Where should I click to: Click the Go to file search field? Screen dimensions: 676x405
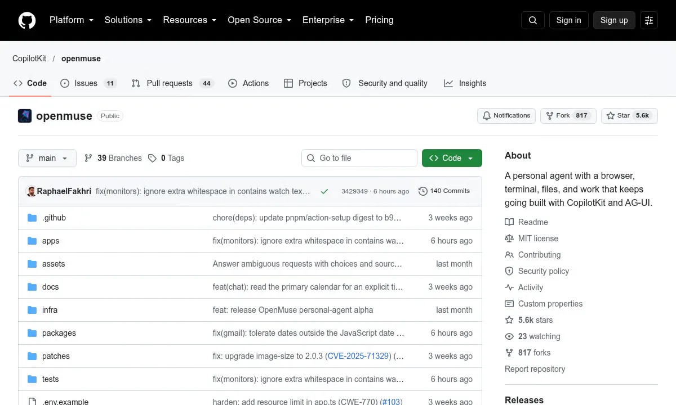click(359, 158)
